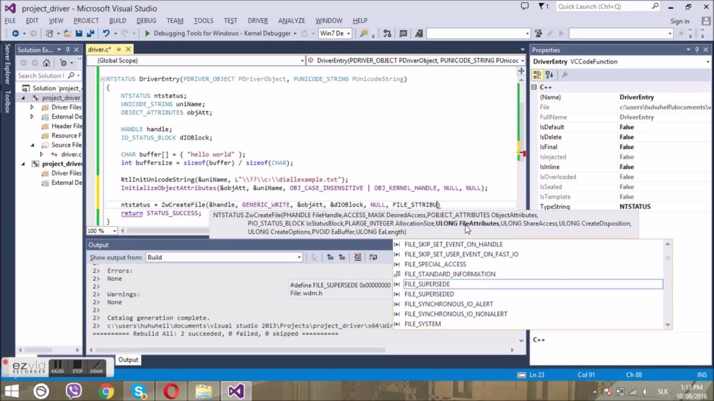The height and width of the screenshot is (401, 714).
Task: Open the Show output from Build dropdown
Action: 299,257
